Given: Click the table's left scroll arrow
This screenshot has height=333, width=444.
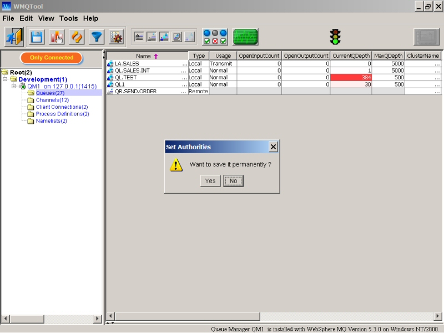Looking at the screenshot, I should click(110, 316).
